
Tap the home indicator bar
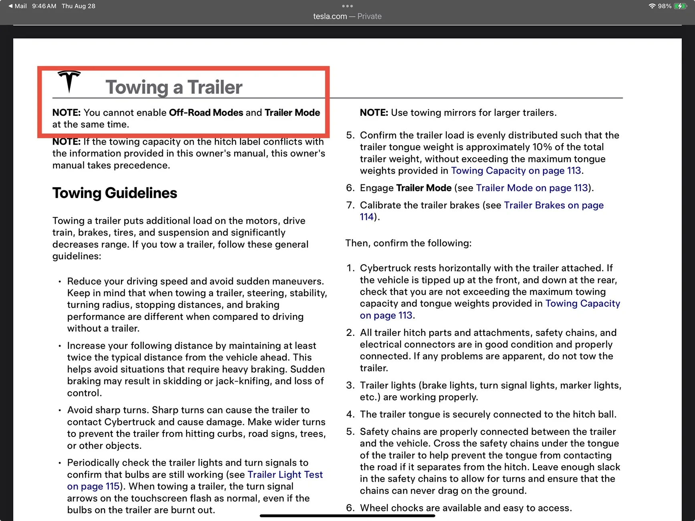[347, 516]
